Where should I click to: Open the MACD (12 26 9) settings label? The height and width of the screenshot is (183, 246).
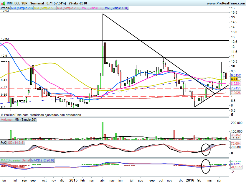click(x=42, y=160)
